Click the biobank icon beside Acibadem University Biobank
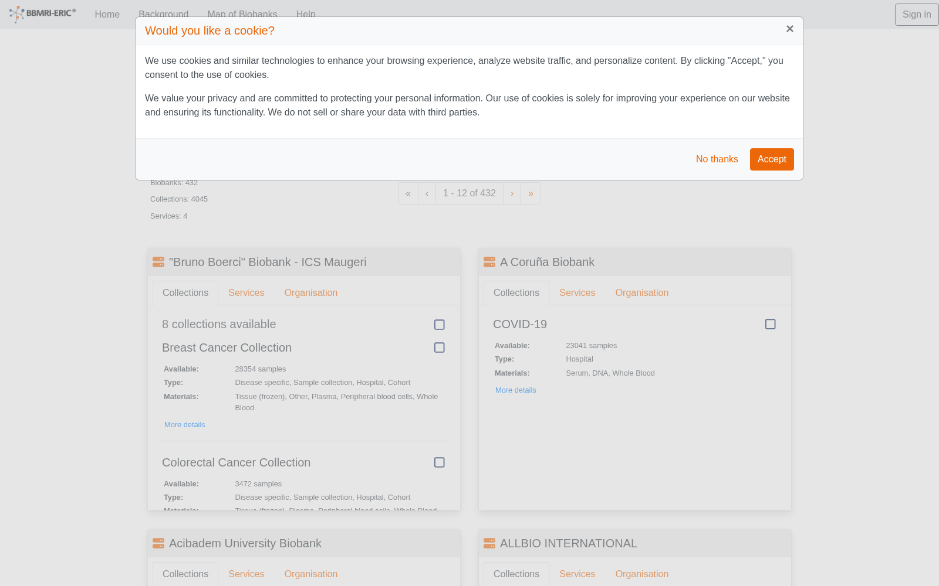 158,543
